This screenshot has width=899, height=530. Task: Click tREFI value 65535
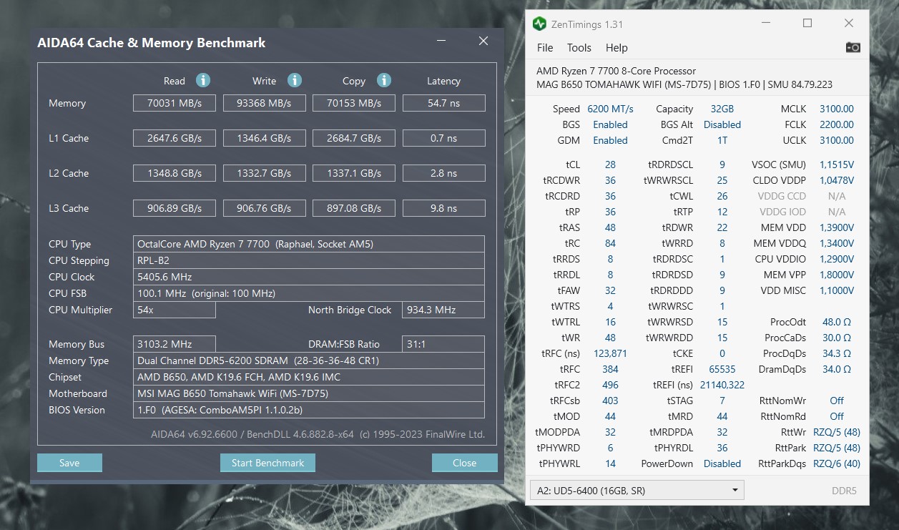click(x=722, y=369)
